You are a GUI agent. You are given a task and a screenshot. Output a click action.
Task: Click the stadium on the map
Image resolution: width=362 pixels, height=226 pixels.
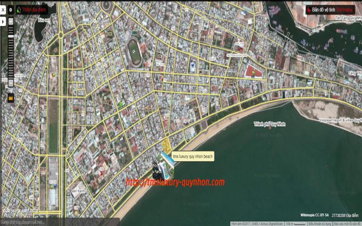pos(134,52)
